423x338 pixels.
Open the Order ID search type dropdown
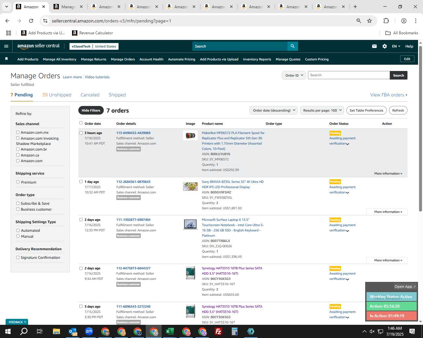coord(294,75)
